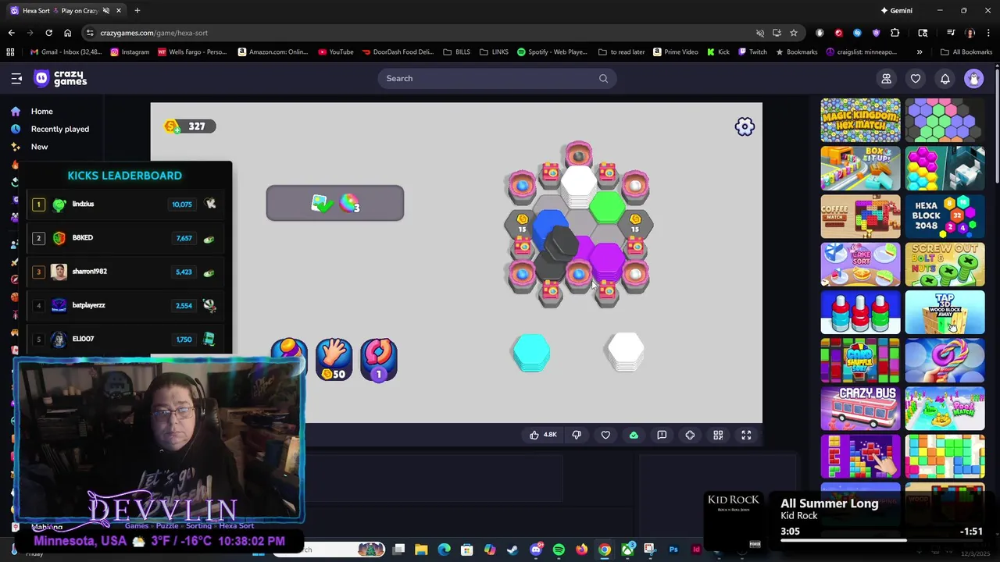Open the CrazyGames user avatar
Image resolution: width=1000 pixels, height=562 pixels.
[x=973, y=78]
